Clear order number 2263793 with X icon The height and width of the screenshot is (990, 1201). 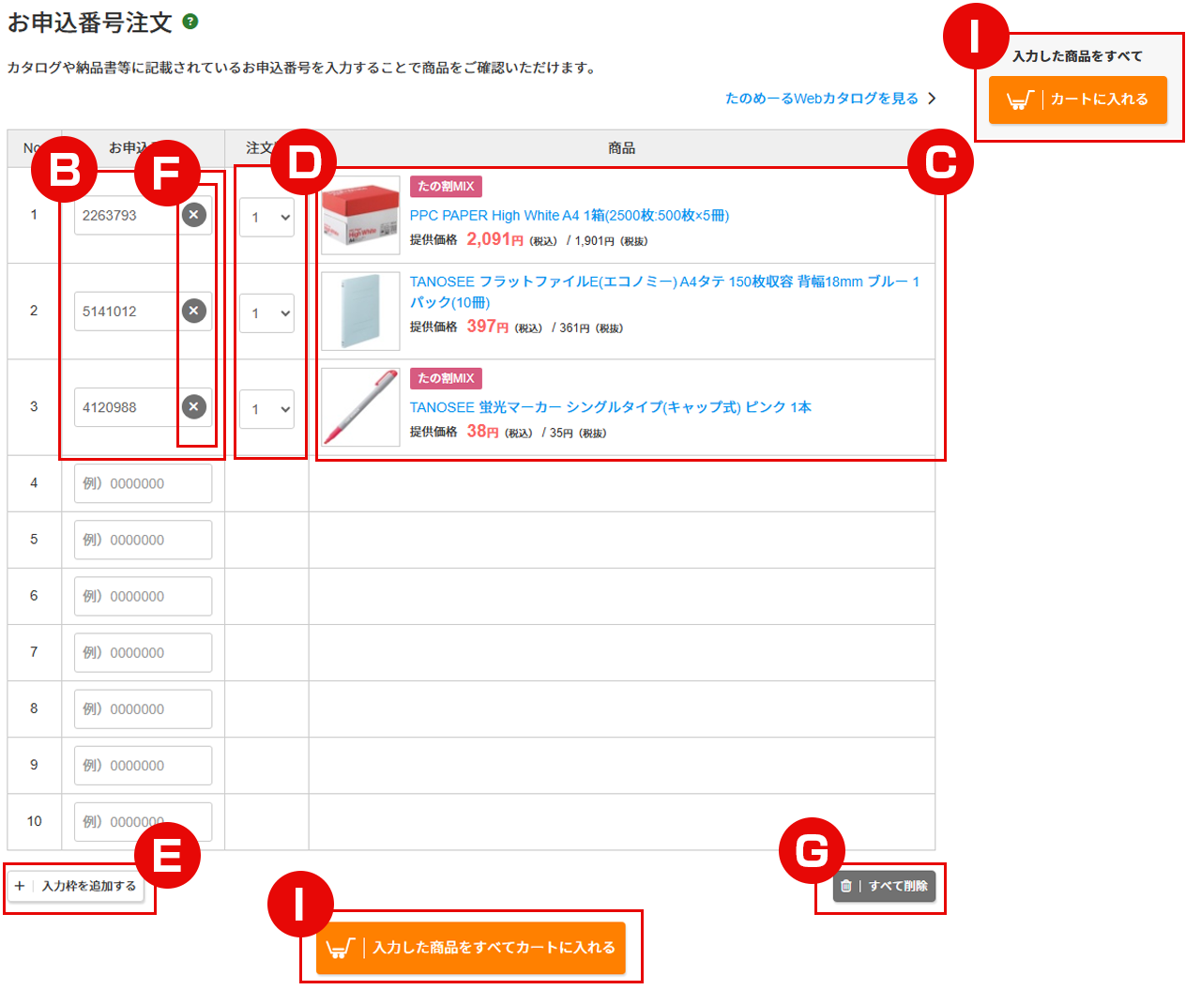click(x=194, y=215)
